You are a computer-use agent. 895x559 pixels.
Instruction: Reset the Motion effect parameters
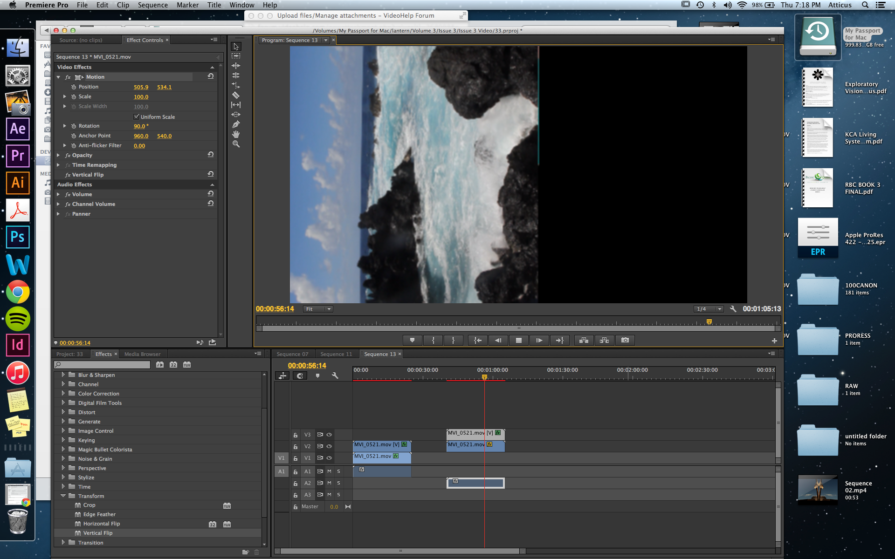(x=211, y=76)
